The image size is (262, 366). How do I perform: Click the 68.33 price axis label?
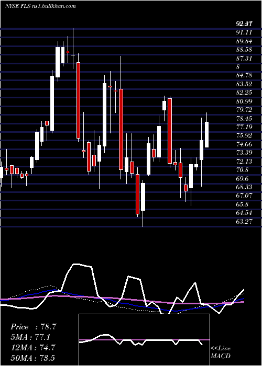244,187
